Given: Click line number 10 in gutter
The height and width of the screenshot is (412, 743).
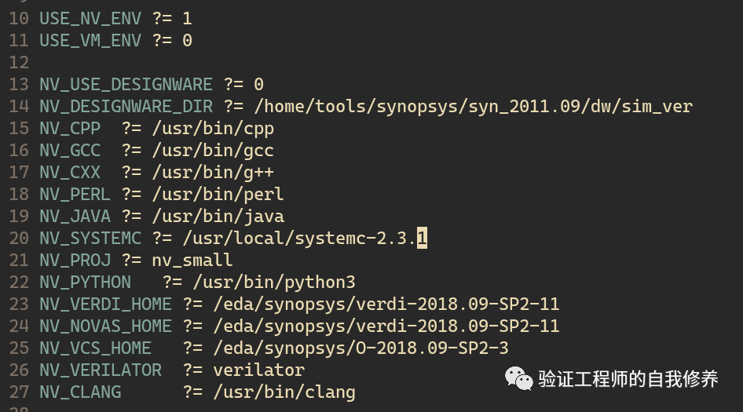Looking at the screenshot, I should click(19, 19).
